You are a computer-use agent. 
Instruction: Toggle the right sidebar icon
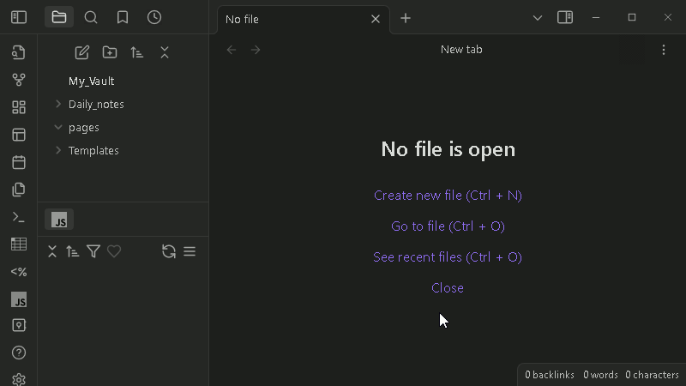565,17
